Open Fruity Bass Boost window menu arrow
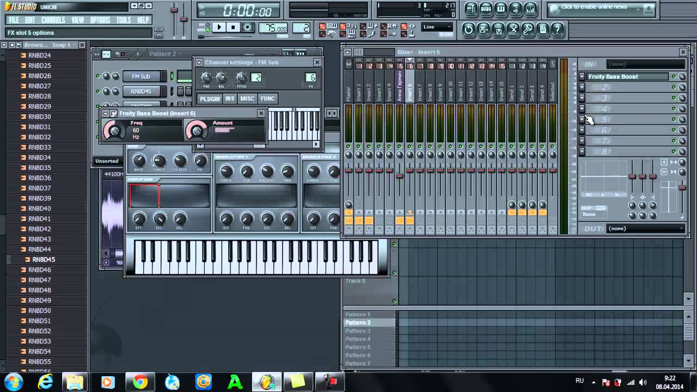697x392 pixels. tap(105, 113)
